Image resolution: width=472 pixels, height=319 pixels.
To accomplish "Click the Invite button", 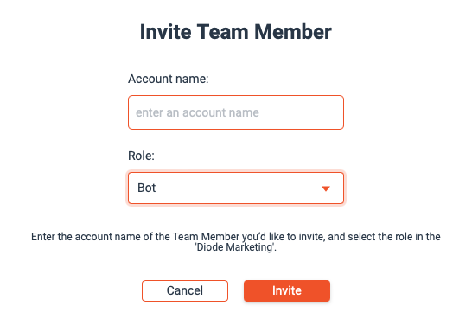I will [287, 290].
